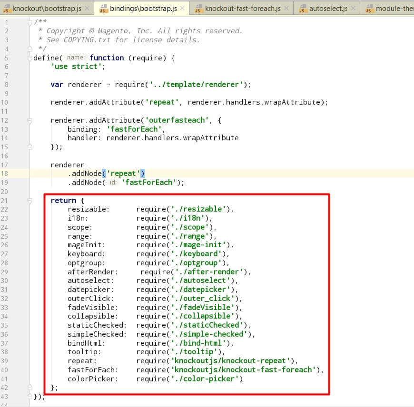Image resolution: width=414 pixels, height=407 pixels.
Task: Switch to the autoselect.js editor tab
Action: coord(328,9)
